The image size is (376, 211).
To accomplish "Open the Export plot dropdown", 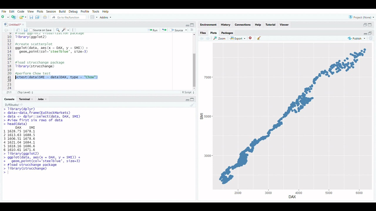I will tap(238, 38).
